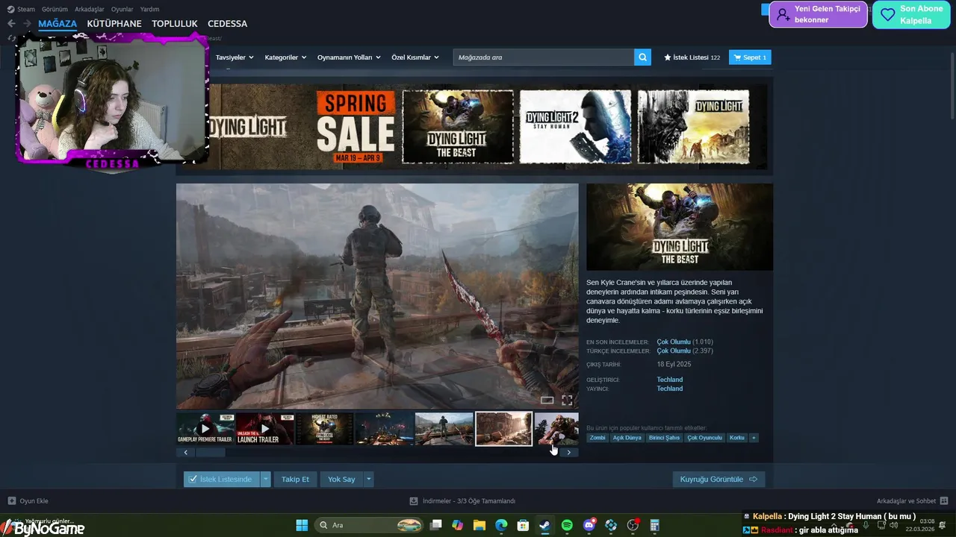Expand the Yok Say dropdown arrow
The width and height of the screenshot is (956, 537).
pos(368,479)
